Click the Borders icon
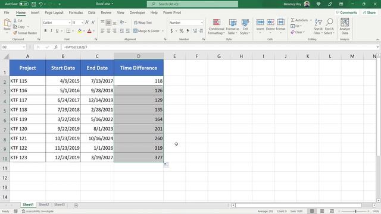Viewport: 381px width, 214px height. (x=68, y=31)
